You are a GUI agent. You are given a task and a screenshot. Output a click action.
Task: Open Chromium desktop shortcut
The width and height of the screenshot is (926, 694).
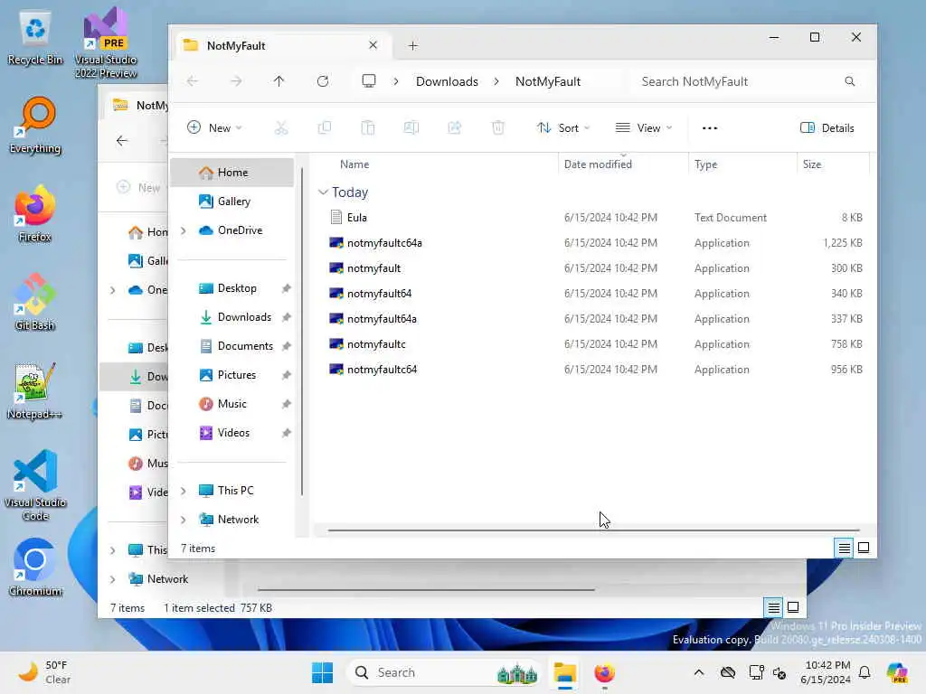35,567
